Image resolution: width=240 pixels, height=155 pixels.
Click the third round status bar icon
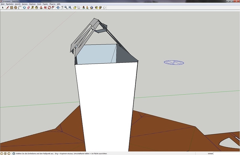[x=9, y=153]
